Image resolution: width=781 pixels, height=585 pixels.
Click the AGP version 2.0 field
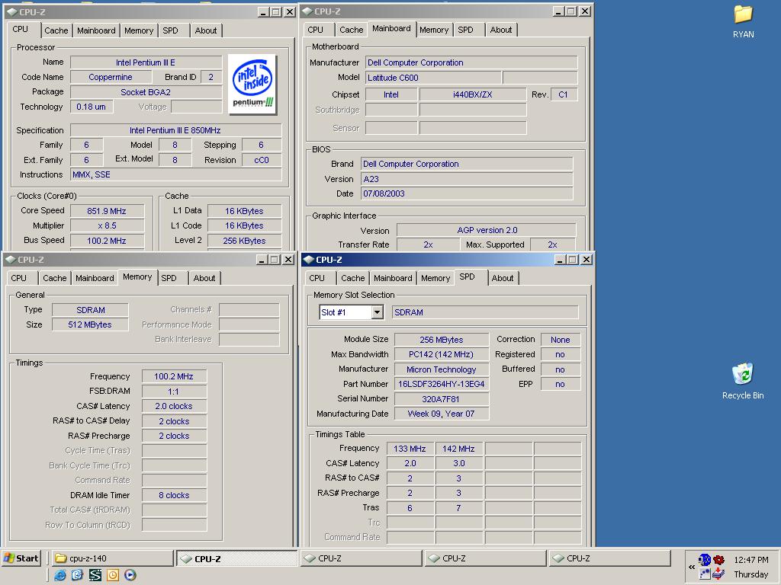tap(487, 230)
